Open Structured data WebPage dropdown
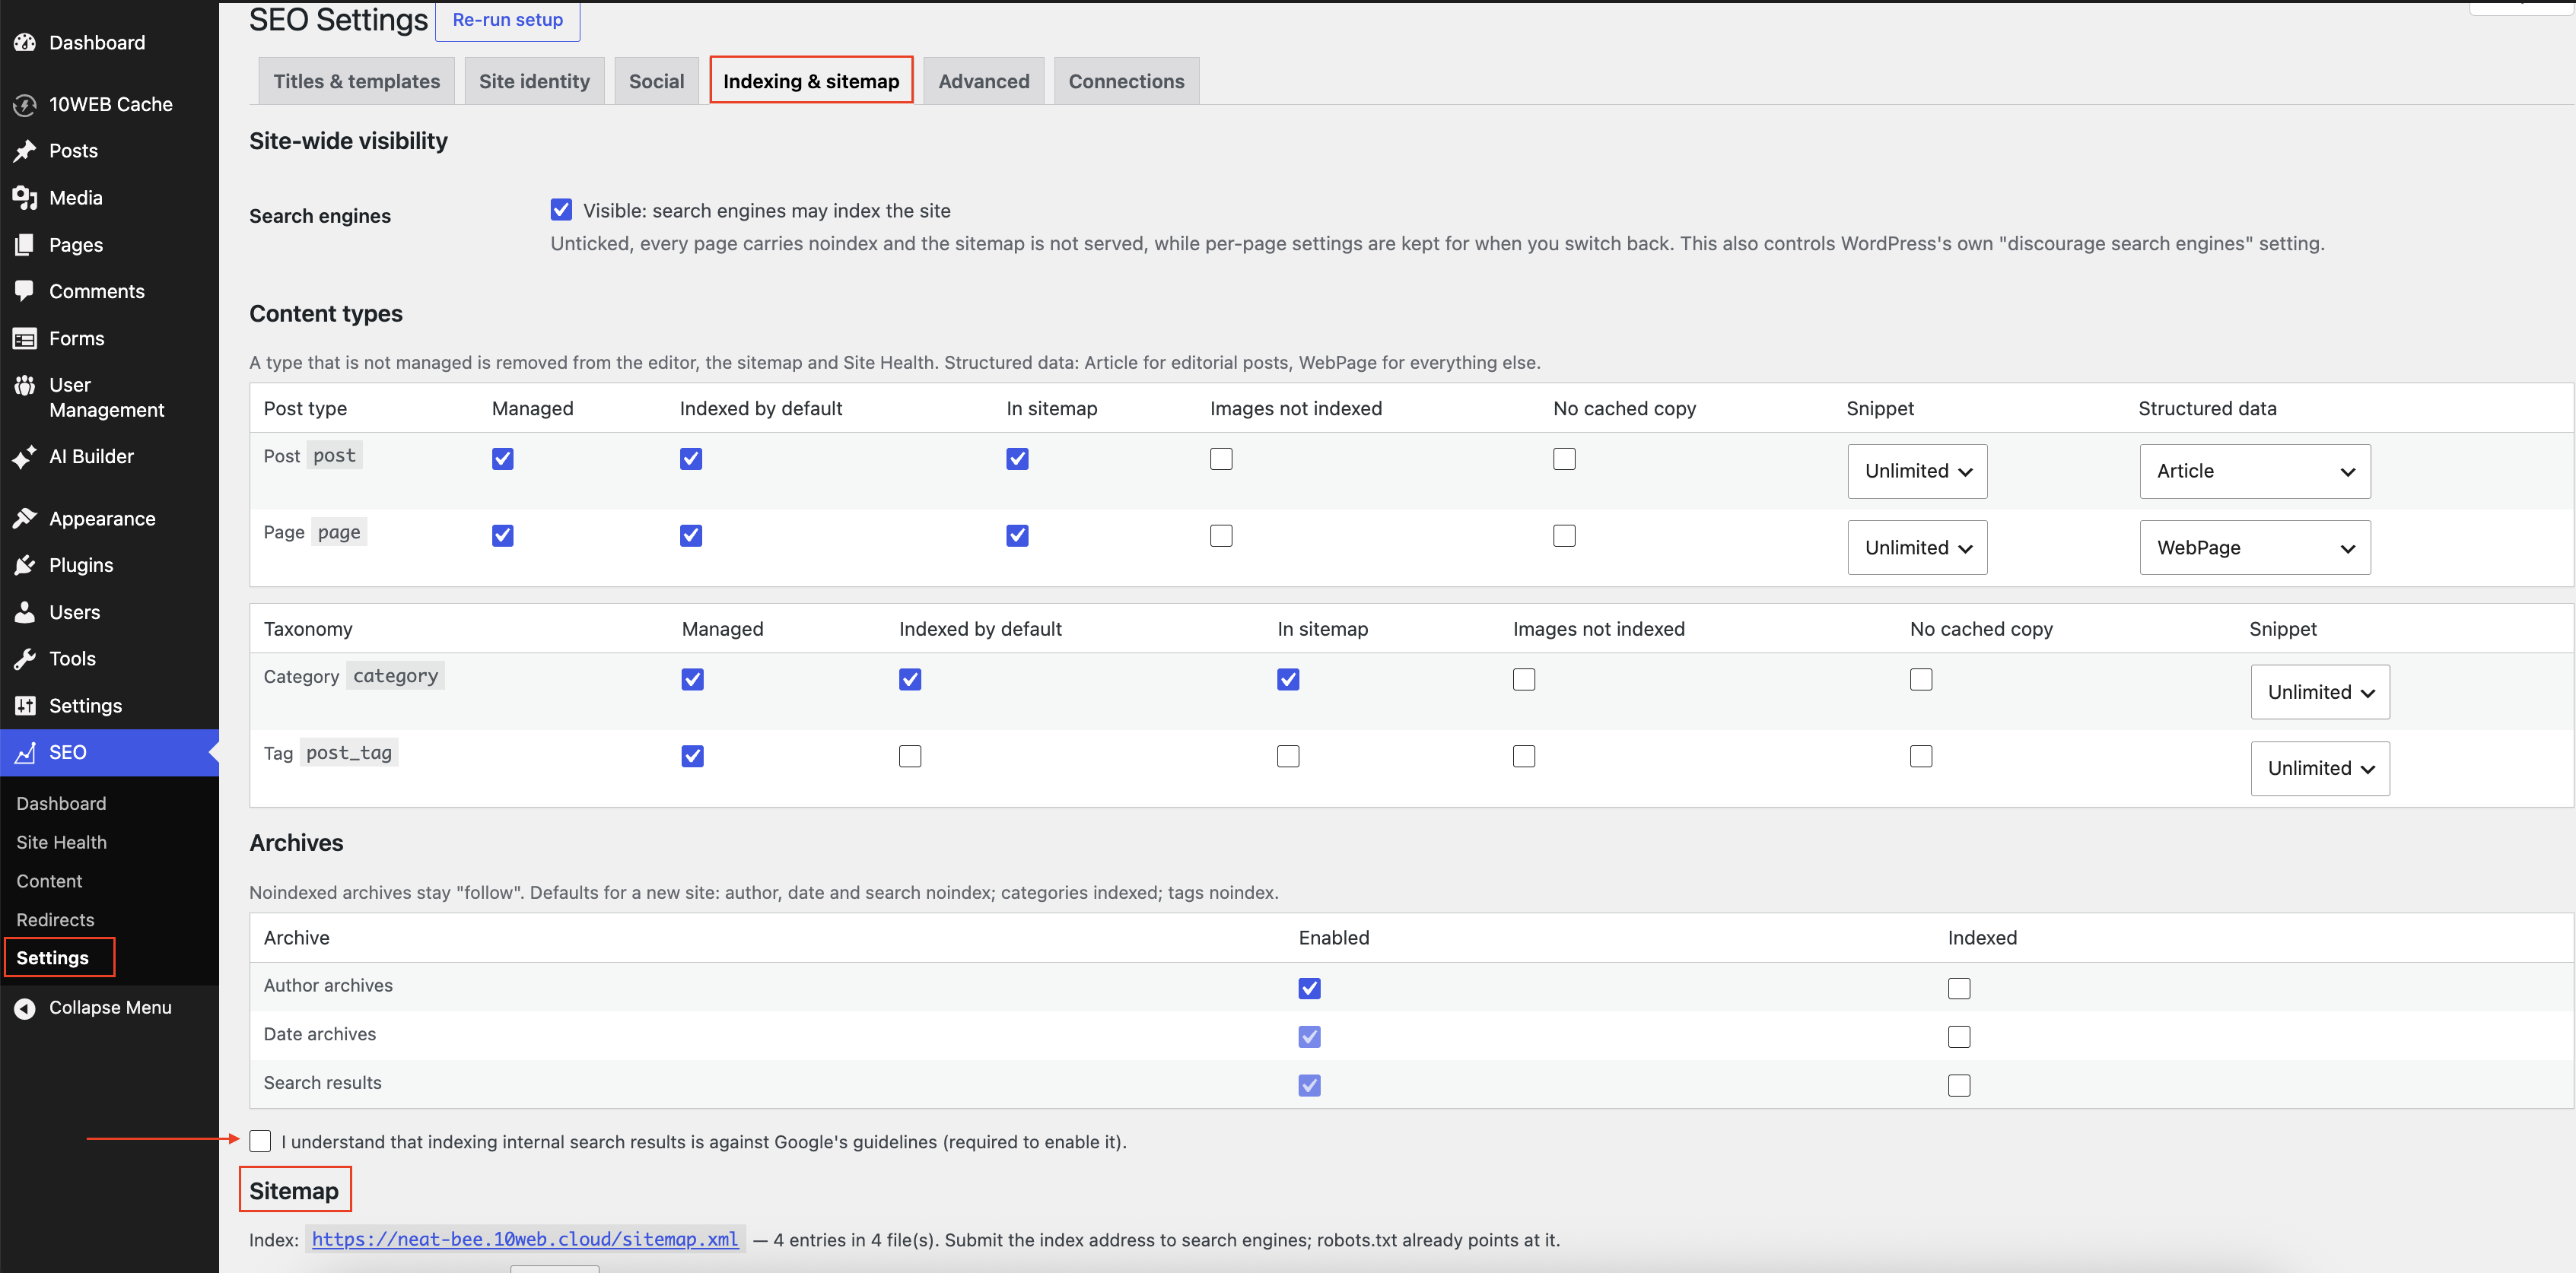Screen dimensions: 2576x1273 [x=2255, y=548]
